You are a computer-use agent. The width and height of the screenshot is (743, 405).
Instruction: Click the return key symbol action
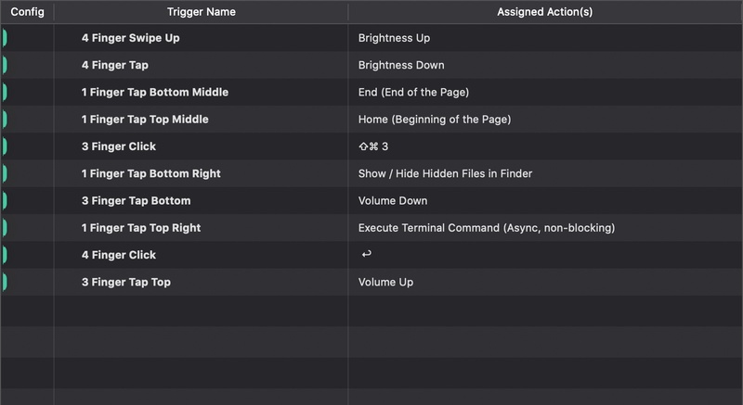click(x=366, y=255)
